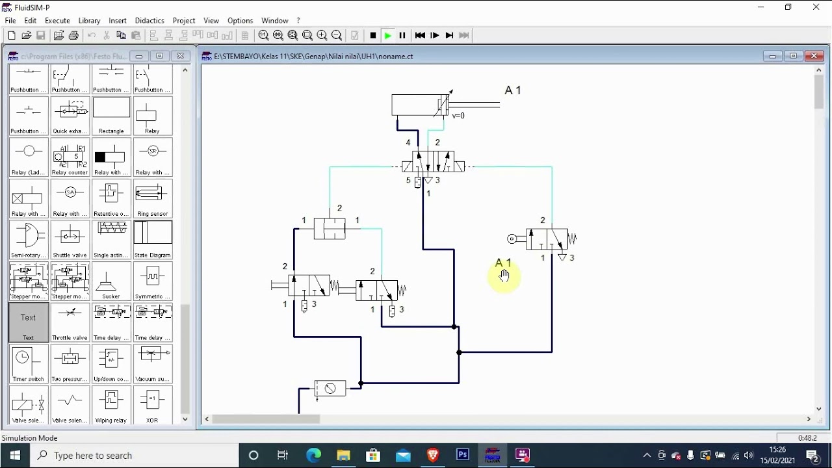This screenshot has width=832, height=468.
Task: Pause the running simulation
Action: point(402,36)
